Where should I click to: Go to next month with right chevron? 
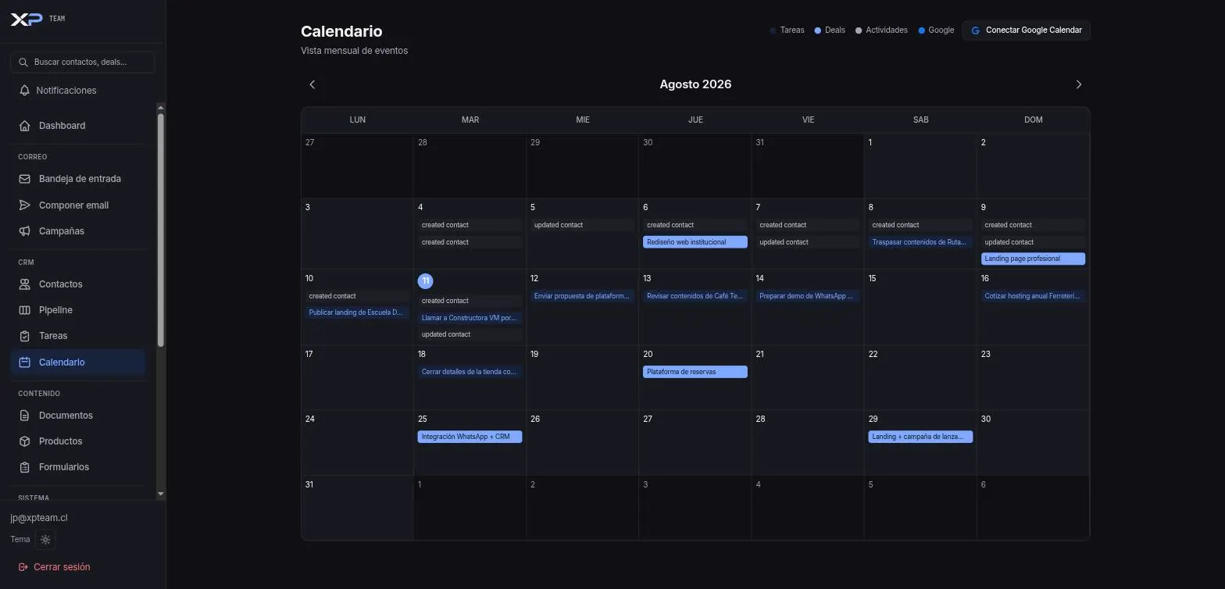pyautogui.click(x=1079, y=84)
